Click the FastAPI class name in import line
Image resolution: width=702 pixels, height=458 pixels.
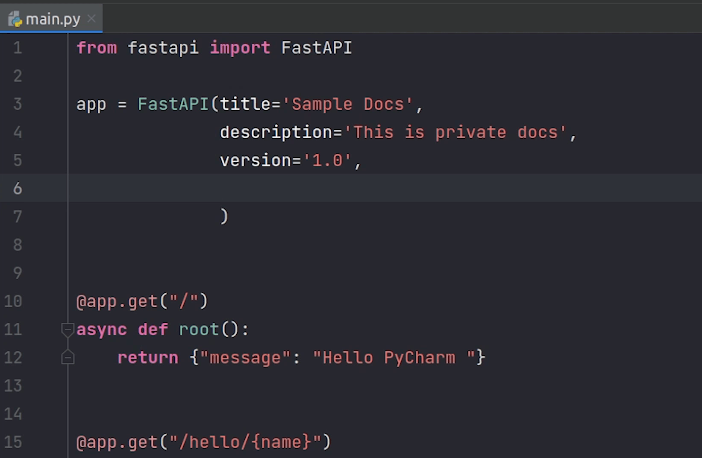(316, 48)
